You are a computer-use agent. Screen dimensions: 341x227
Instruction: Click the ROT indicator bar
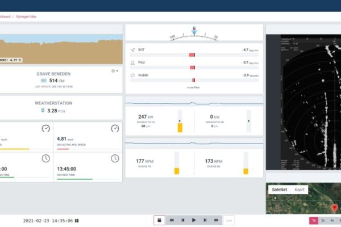(x=194, y=55)
